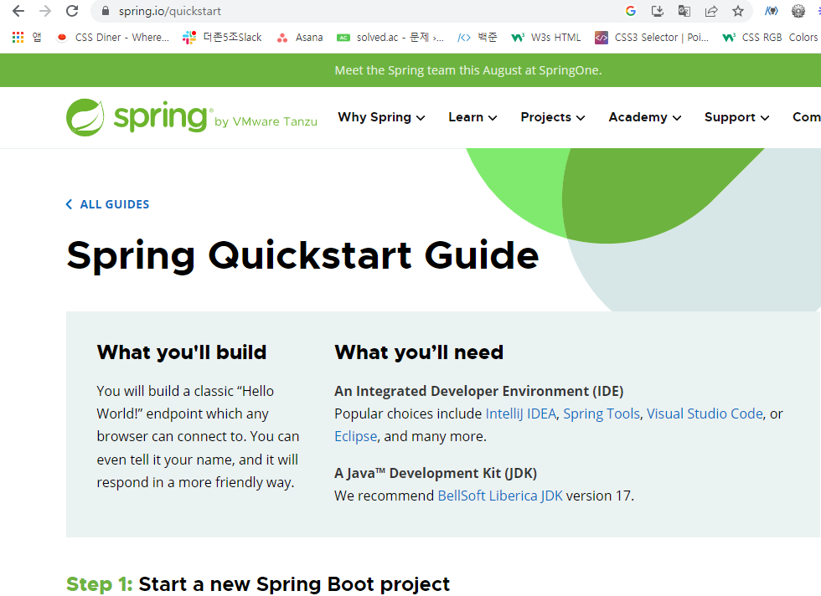Screen dimensions: 821x596
Task: Open the CSS Diner bookmark
Action: pos(113,37)
